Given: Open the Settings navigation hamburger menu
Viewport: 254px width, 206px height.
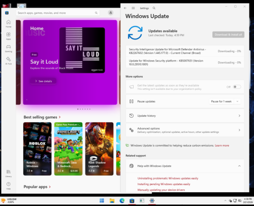Looking at the screenshot, I should [133, 8].
